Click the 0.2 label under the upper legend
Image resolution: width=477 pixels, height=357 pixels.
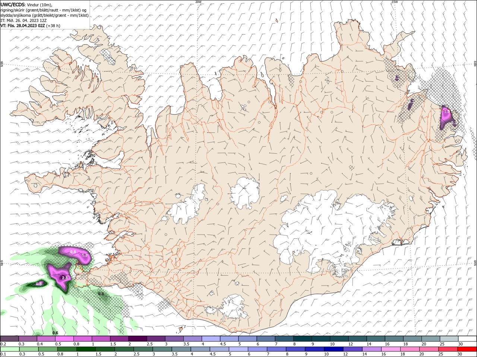(3, 344)
